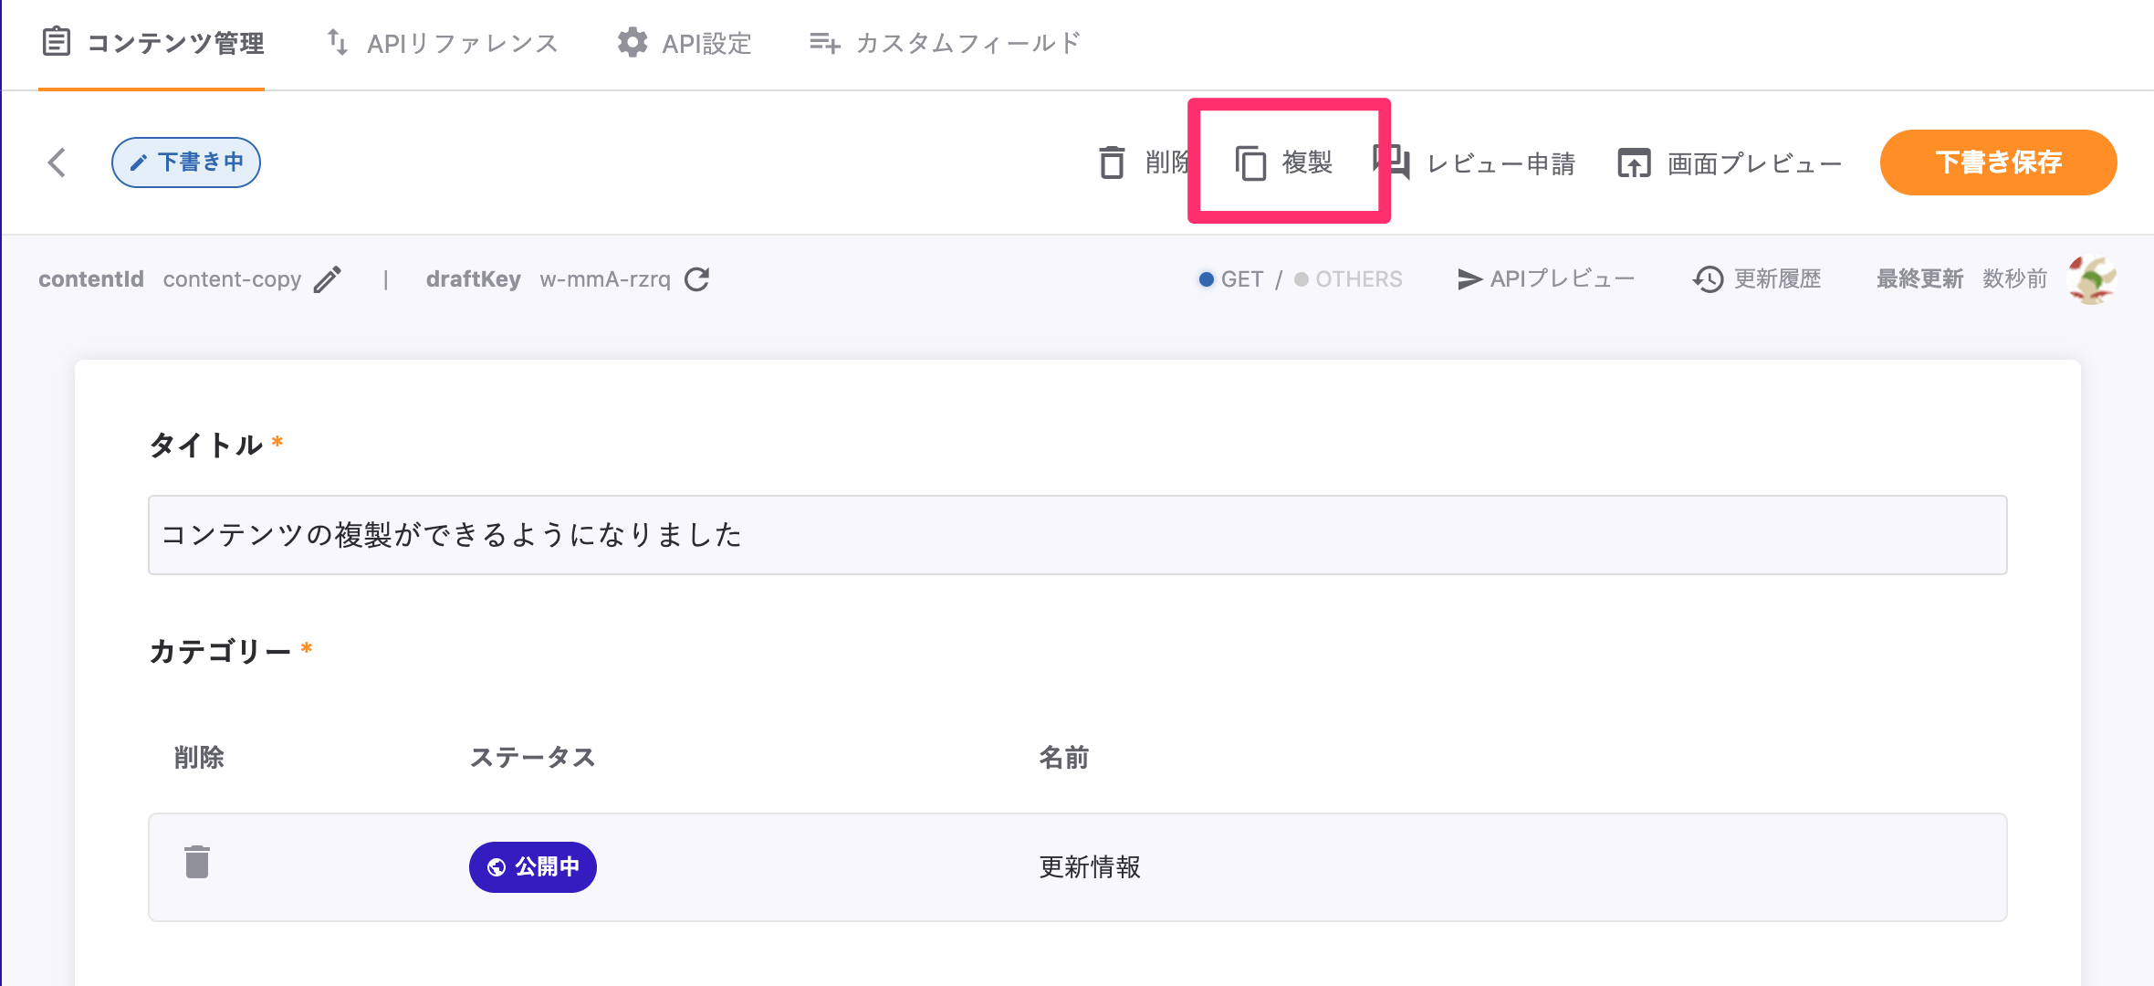Select the コンテンツ管理 tab
This screenshot has height=986, width=2154.
tap(152, 43)
